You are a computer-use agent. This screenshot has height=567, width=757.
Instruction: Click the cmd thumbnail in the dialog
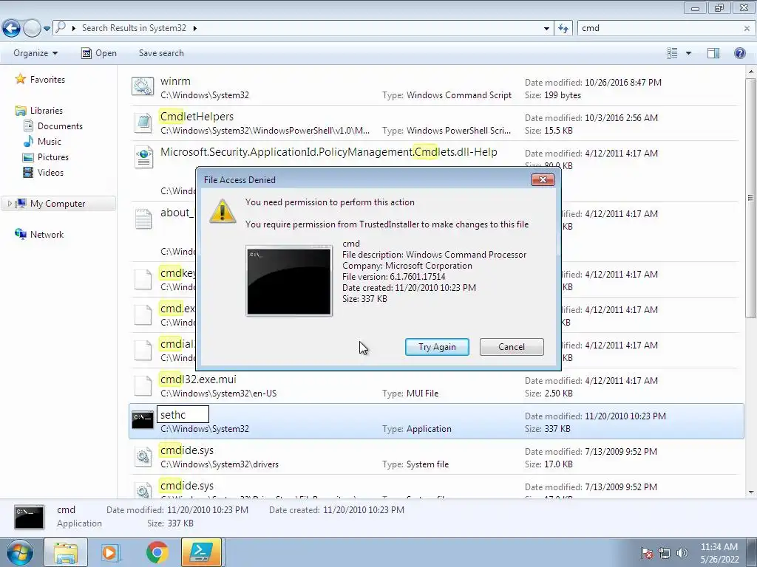[289, 281]
